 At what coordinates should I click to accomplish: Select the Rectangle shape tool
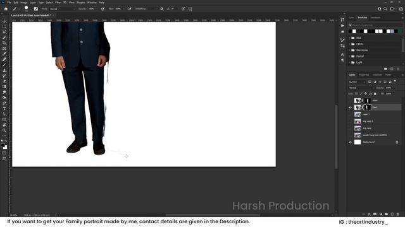pos(4,119)
